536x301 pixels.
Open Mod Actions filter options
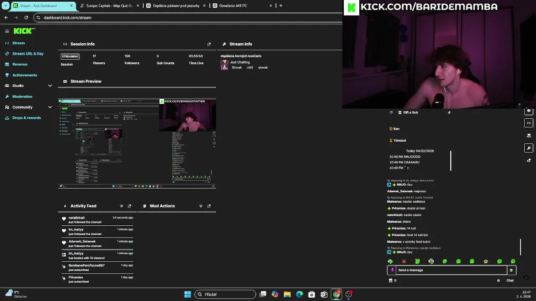pyautogui.click(x=201, y=206)
